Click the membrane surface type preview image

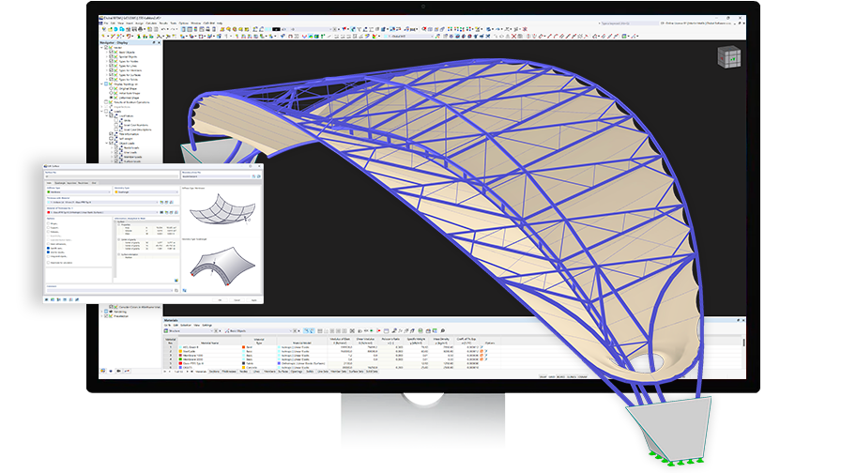pos(222,210)
